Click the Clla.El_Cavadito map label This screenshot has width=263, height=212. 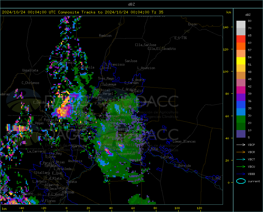162,49
